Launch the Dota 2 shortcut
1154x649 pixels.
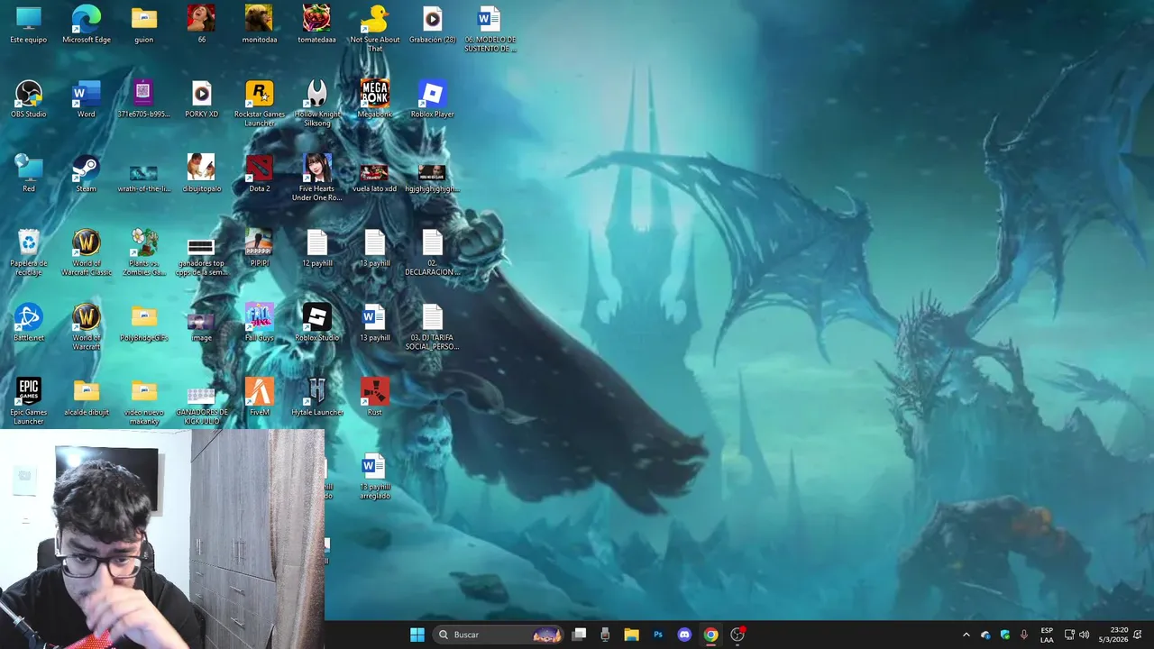[x=259, y=174]
